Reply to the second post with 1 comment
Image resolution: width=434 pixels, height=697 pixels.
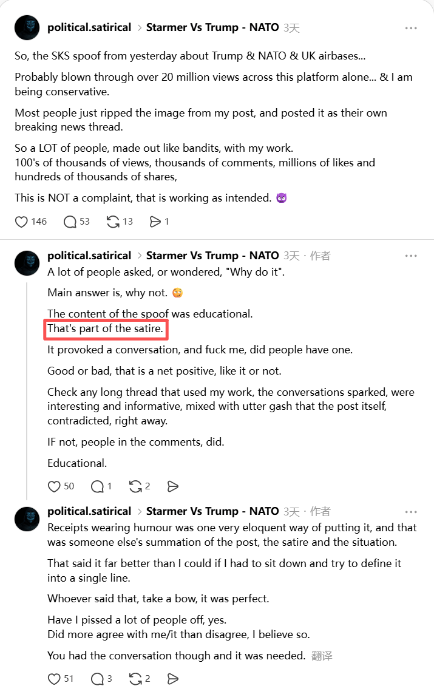click(97, 486)
